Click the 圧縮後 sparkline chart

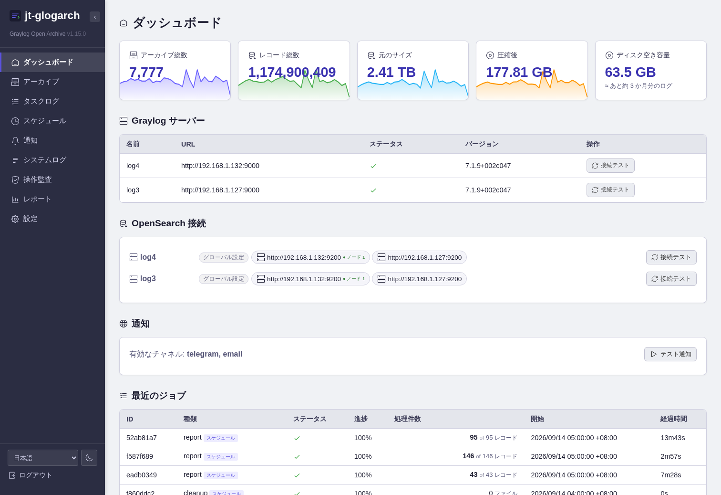[532, 85]
